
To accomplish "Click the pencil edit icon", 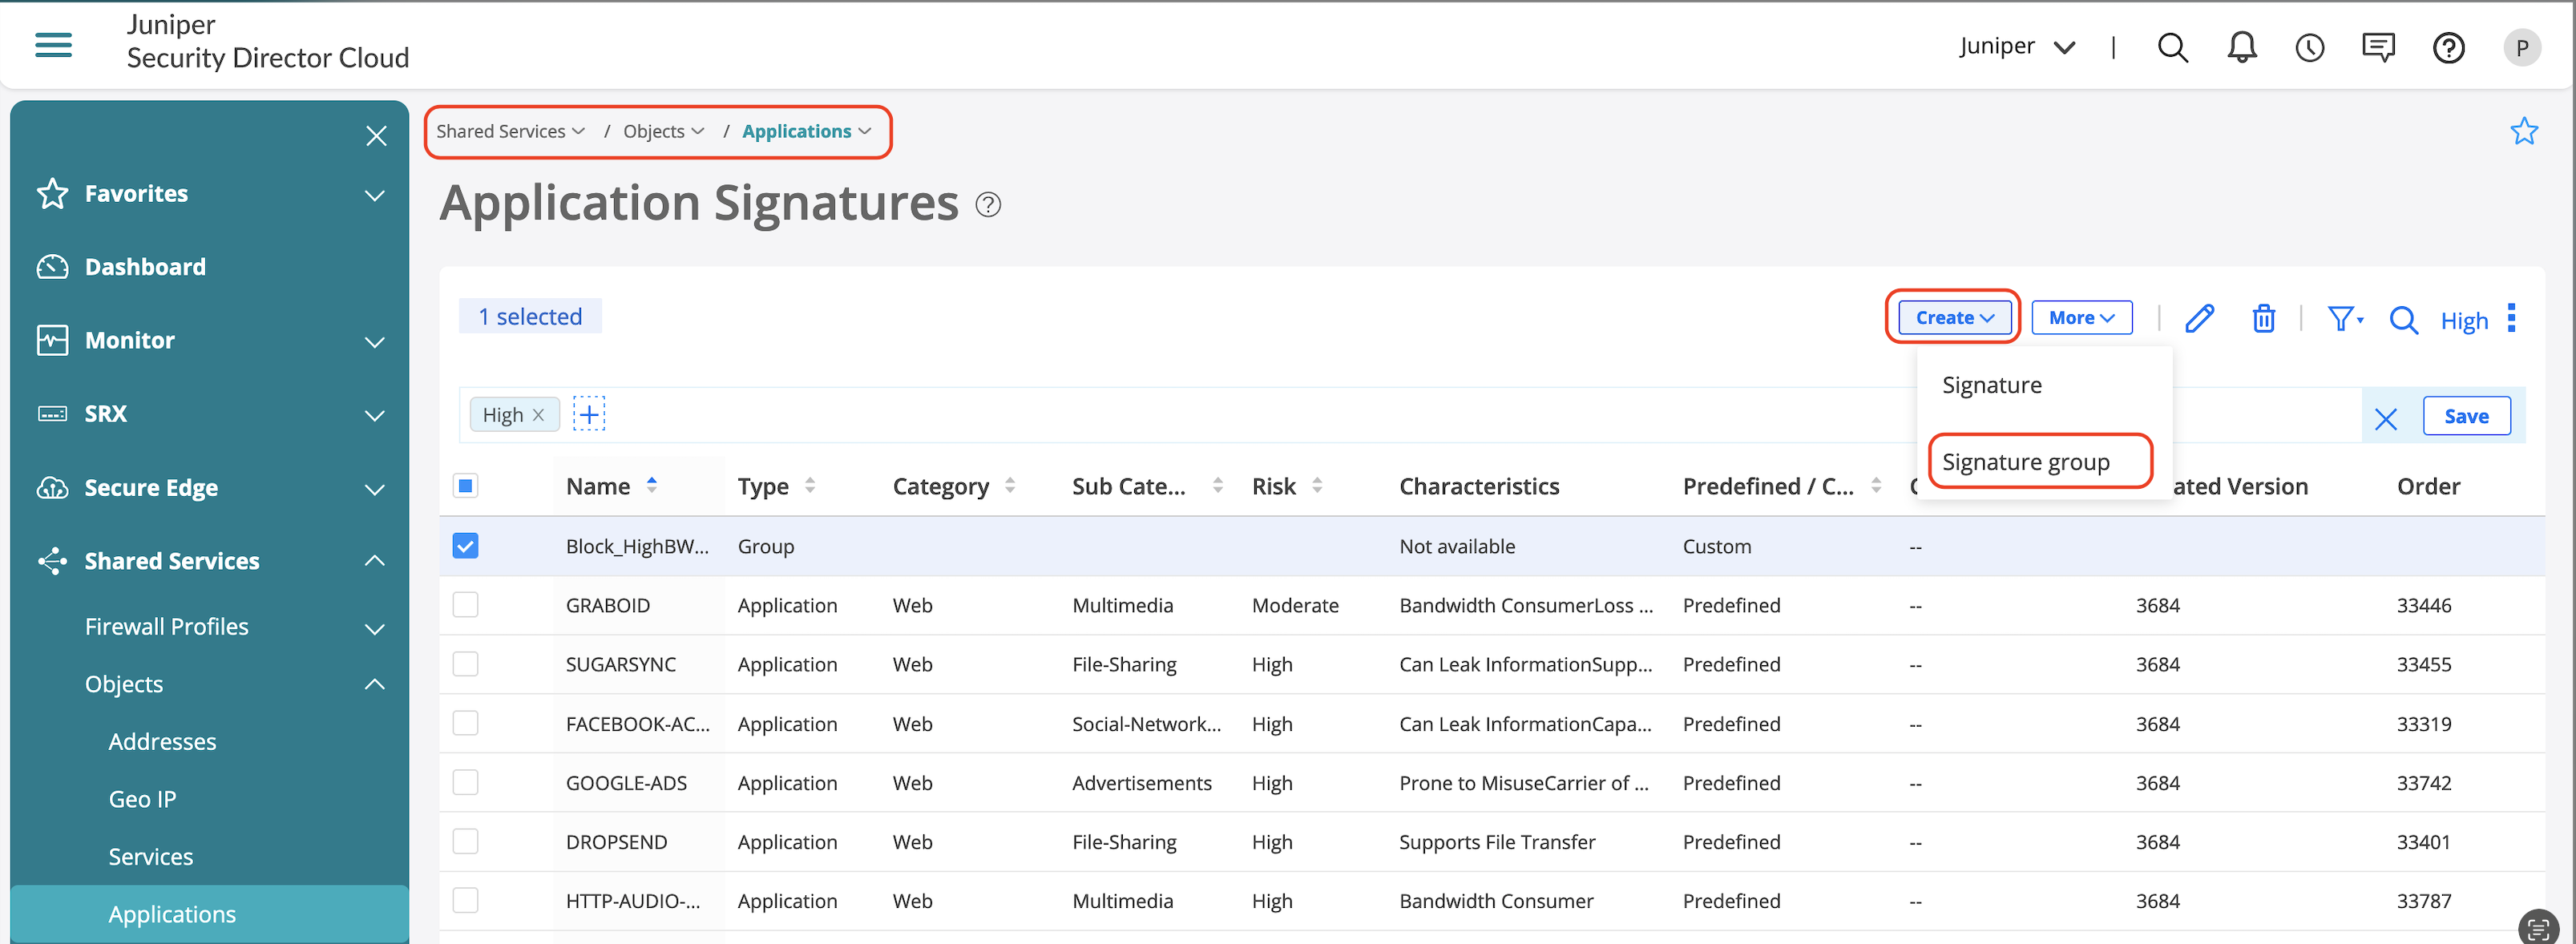I will point(2199,318).
